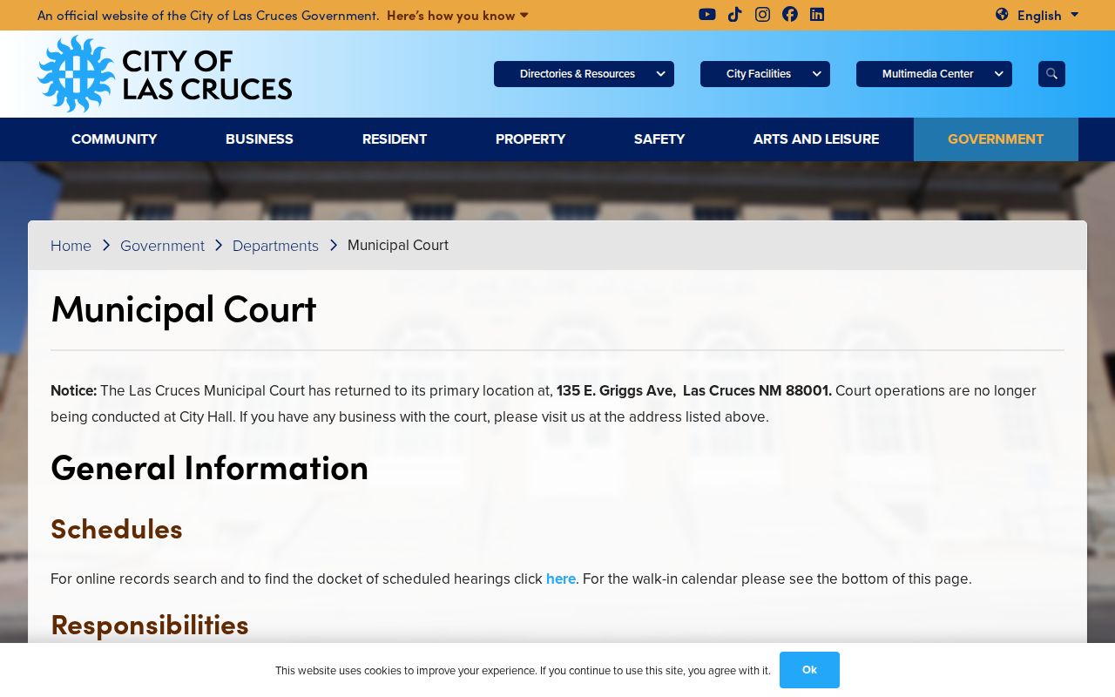The image size is (1115, 697).
Task: Open the TikTok social icon
Action: click(x=735, y=14)
